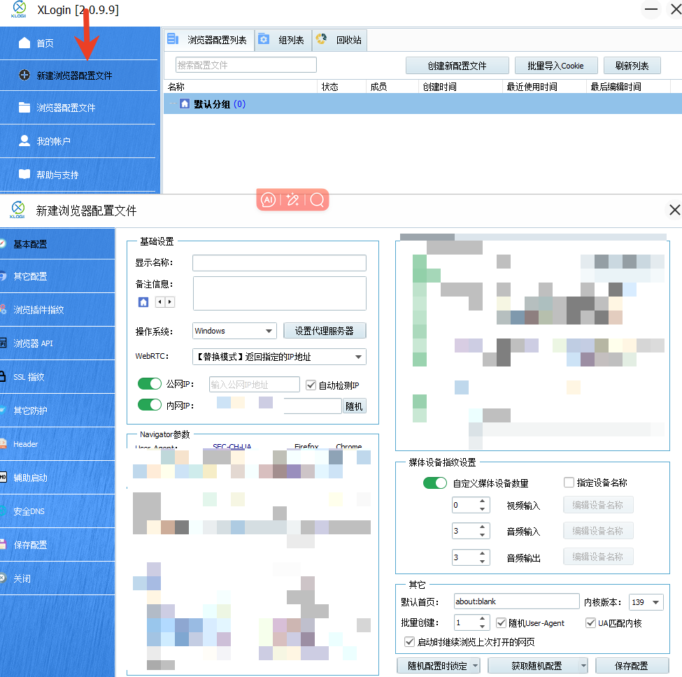Increase the 音频输入 device count
The width and height of the screenshot is (682, 677).
coord(483,527)
